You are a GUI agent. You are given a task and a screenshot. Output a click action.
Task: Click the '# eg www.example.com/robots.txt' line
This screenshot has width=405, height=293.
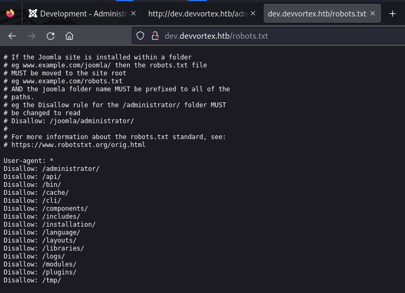point(63,81)
